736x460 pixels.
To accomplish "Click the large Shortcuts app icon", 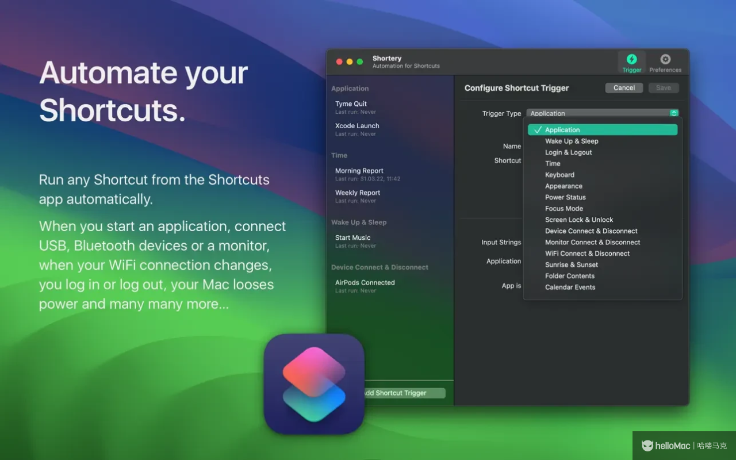I will point(314,384).
